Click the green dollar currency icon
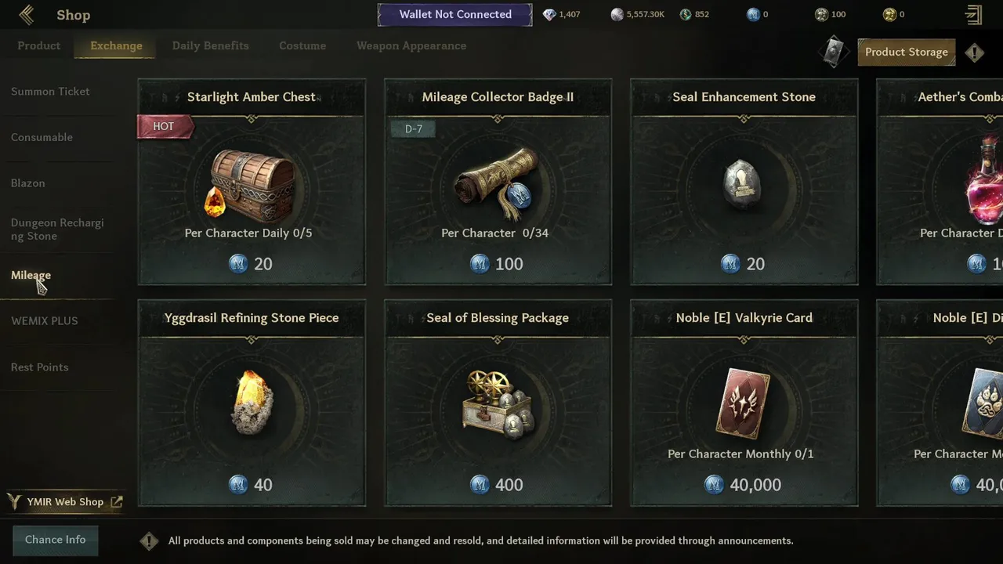This screenshot has width=1003, height=564. pyautogui.click(x=686, y=15)
